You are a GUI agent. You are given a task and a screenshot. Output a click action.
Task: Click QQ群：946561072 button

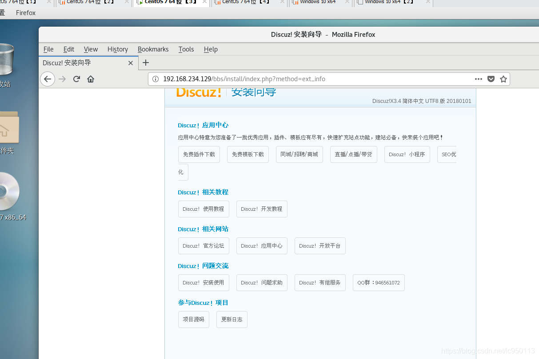(379, 283)
